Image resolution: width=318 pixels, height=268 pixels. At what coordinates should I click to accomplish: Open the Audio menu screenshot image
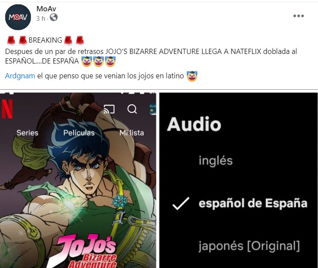click(x=238, y=180)
